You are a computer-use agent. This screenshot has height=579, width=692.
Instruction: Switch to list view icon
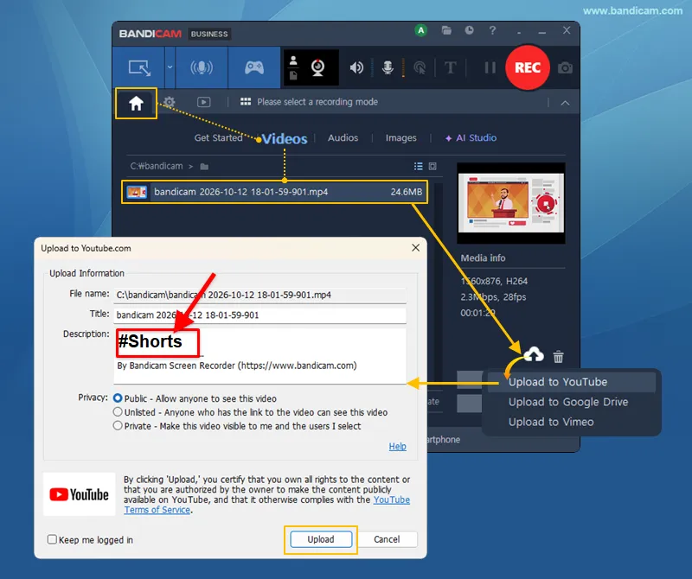tap(419, 166)
